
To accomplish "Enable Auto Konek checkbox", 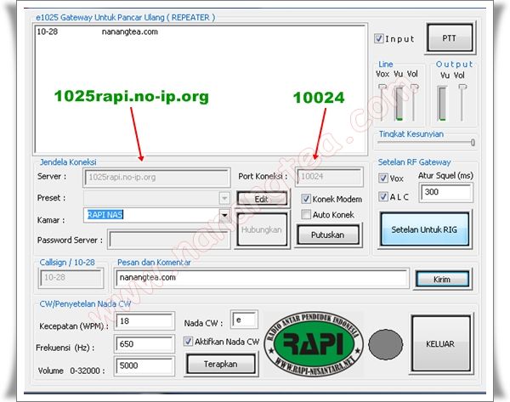I will tap(306, 214).
